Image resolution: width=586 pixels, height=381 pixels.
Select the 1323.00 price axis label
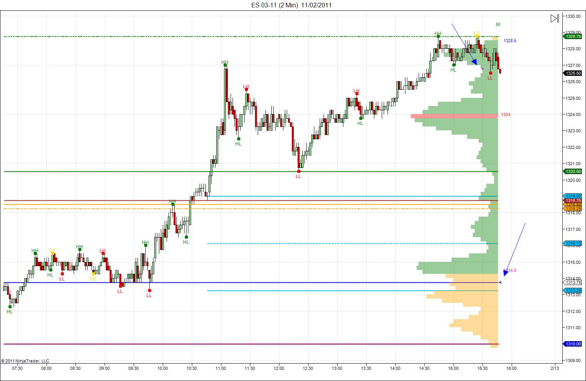click(x=573, y=131)
